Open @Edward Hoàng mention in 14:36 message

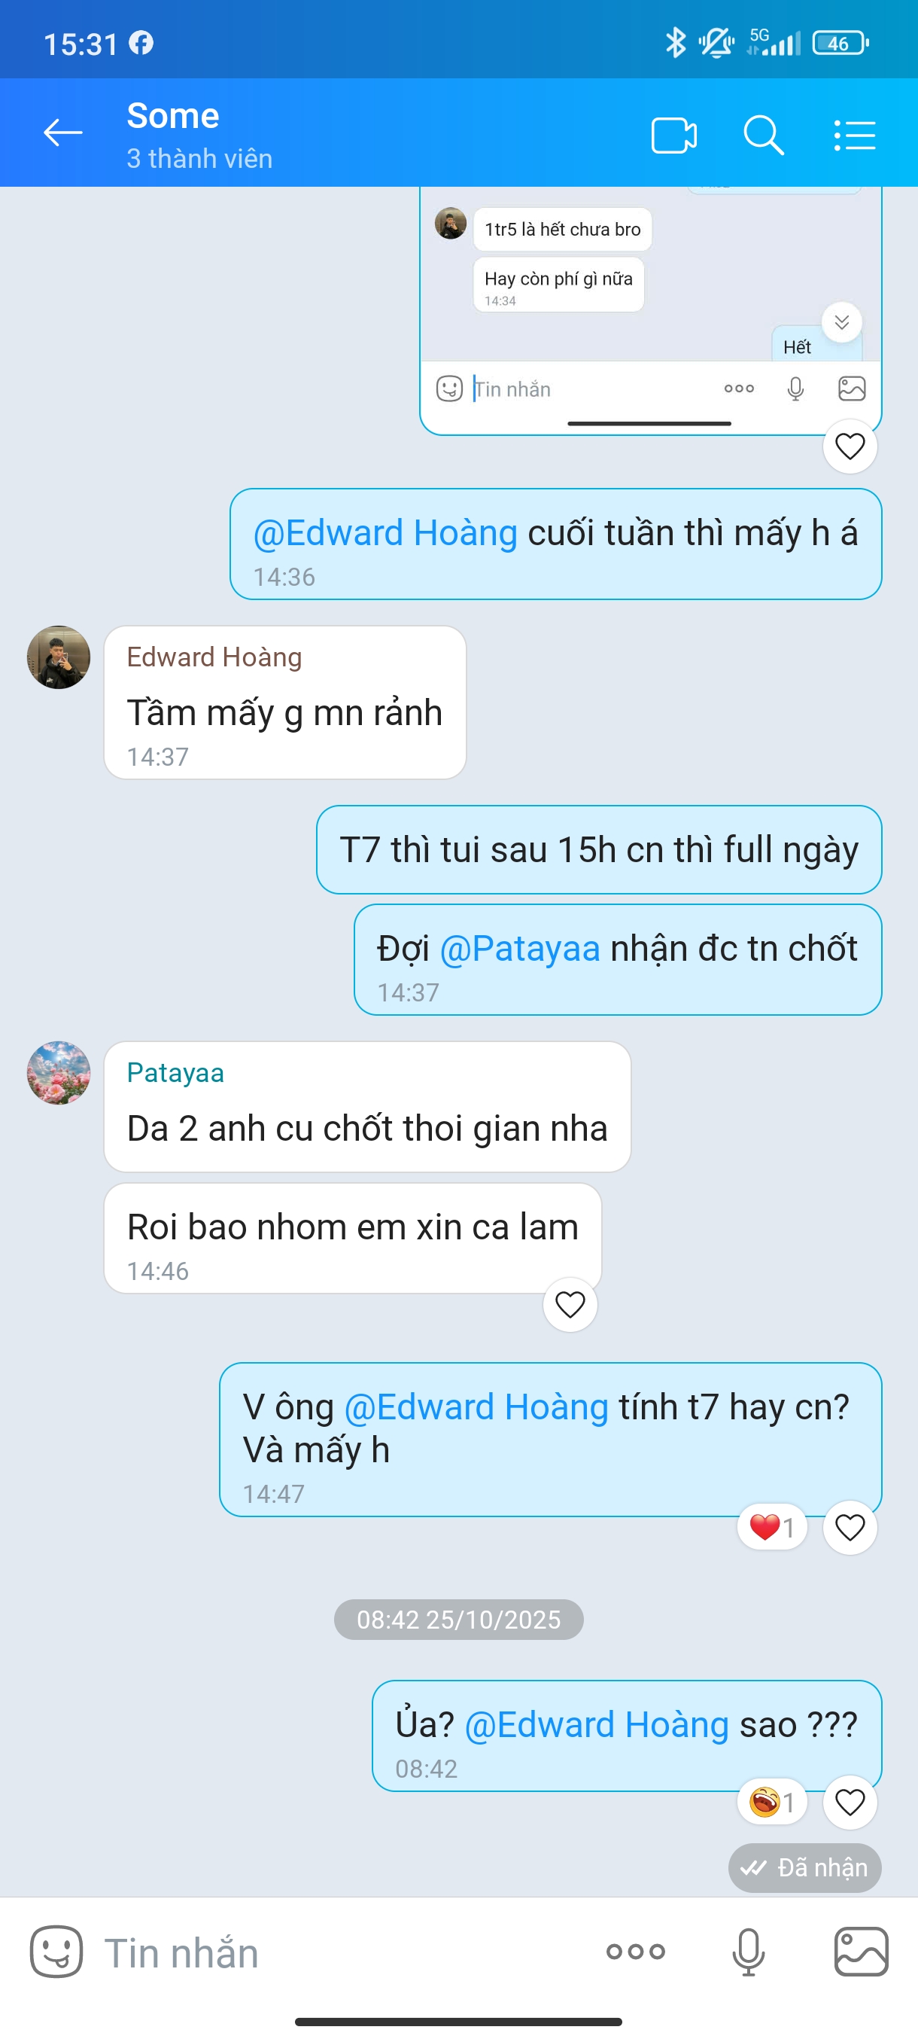coord(385,532)
